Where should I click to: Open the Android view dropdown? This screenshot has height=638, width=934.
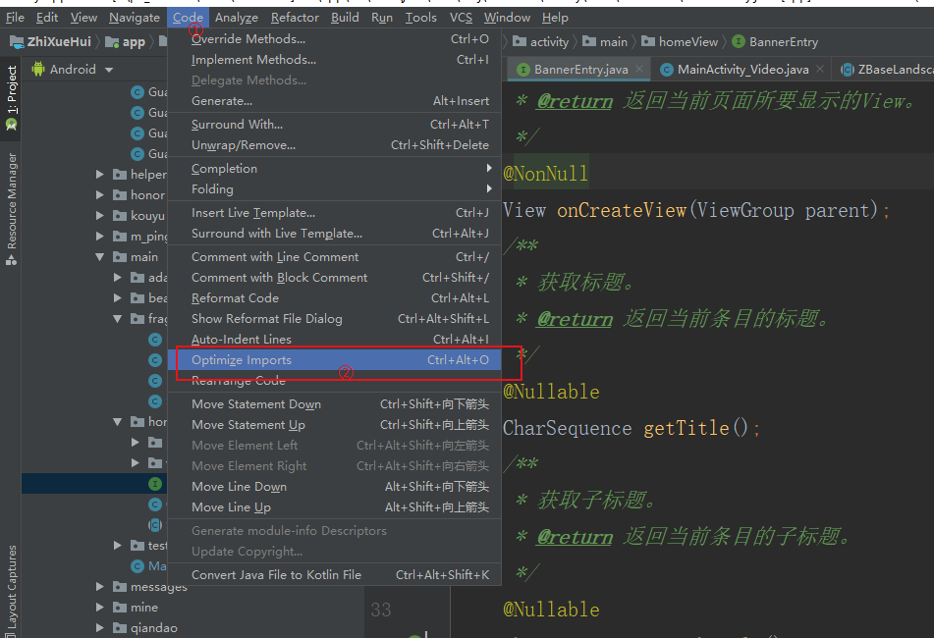pyautogui.click(x=109, y=70)
